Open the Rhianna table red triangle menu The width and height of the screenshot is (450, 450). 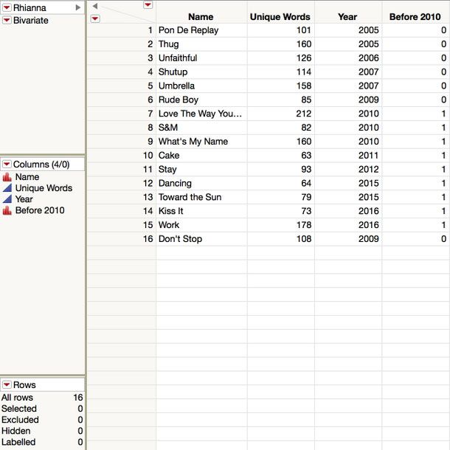click(7, 7)
